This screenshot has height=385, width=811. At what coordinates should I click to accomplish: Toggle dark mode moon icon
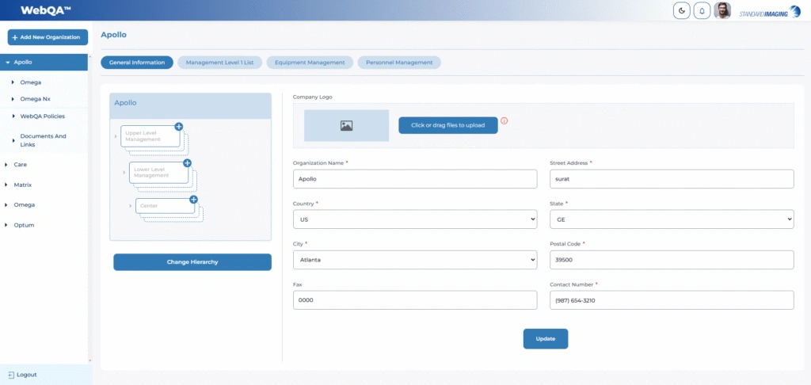(682, 10)
